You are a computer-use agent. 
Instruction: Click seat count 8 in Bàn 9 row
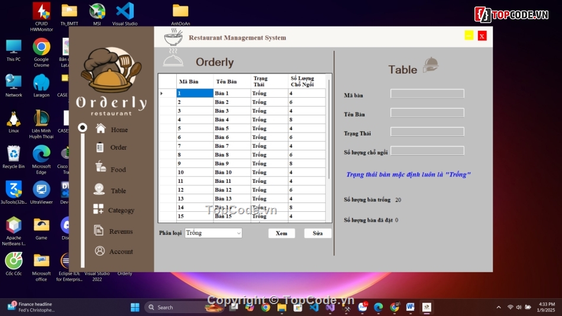pos(306,163)
